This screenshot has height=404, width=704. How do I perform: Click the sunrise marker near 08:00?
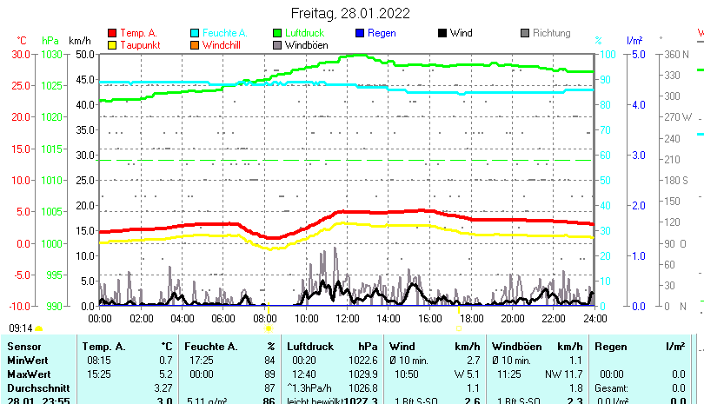(269, 328)
